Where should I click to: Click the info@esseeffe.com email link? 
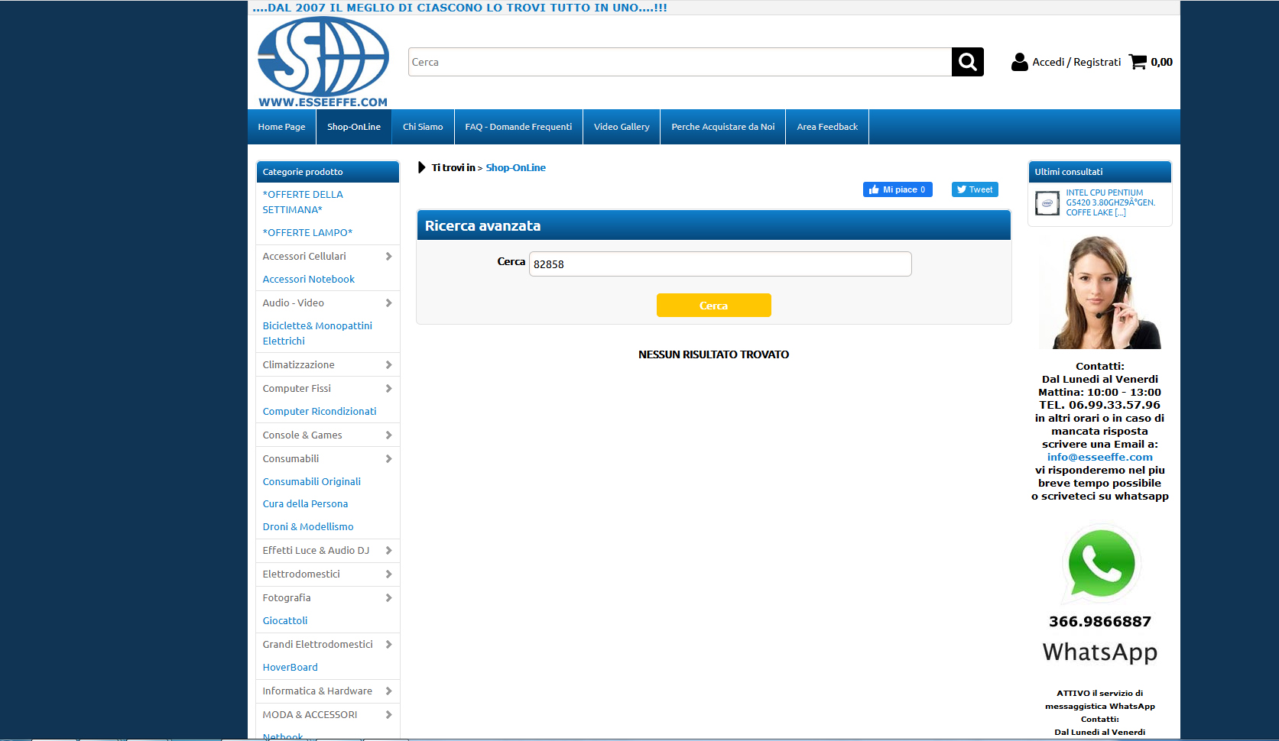[1100, 457]
